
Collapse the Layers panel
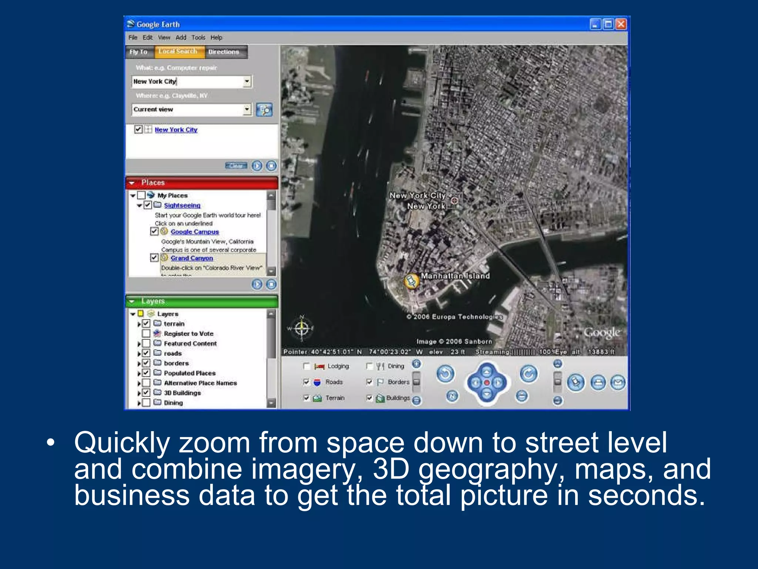132,302
